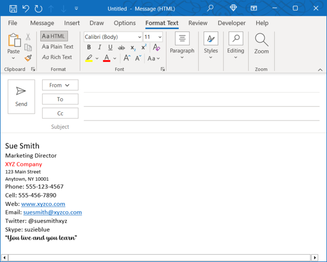This screenshot has width=327, height=262.
Task: Click the Save icon in title bar
Action: 13,8
